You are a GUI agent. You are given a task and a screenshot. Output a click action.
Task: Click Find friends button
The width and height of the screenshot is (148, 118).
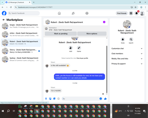(122, 13)
